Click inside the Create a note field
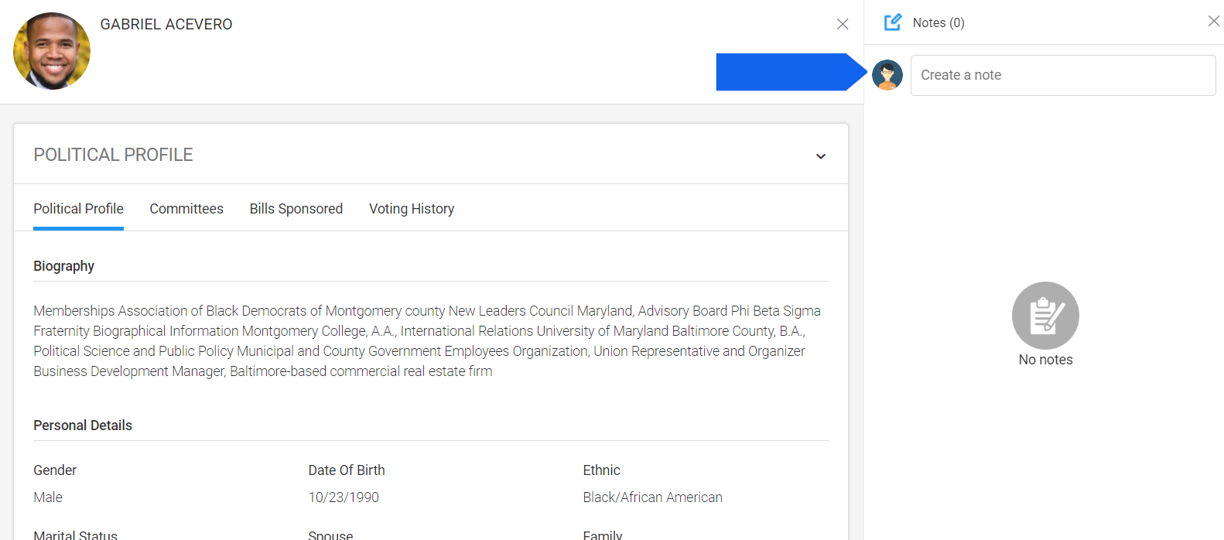Image resolution: width=1224 pixels, height=540 pixels. [x=1063, y=75]
